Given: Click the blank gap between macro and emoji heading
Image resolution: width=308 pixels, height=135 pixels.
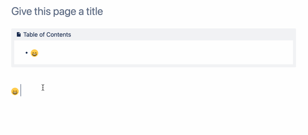Looking at the screenshot, I should pos(154,76).
